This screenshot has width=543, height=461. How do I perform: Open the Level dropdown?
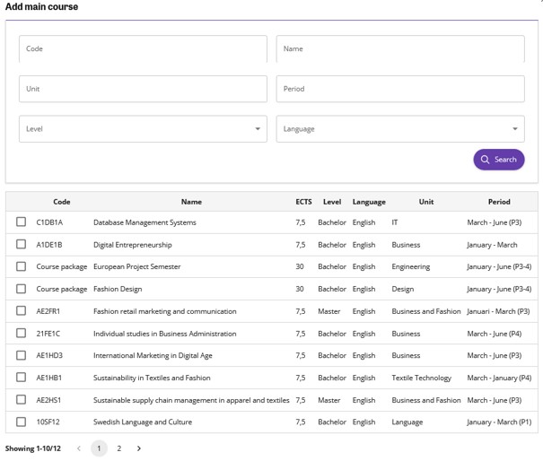click(143, 129)
